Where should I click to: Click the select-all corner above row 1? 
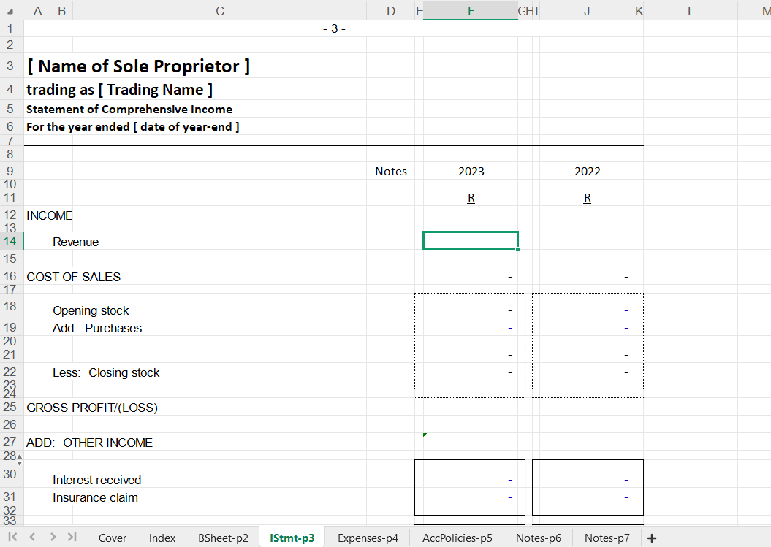12,11
